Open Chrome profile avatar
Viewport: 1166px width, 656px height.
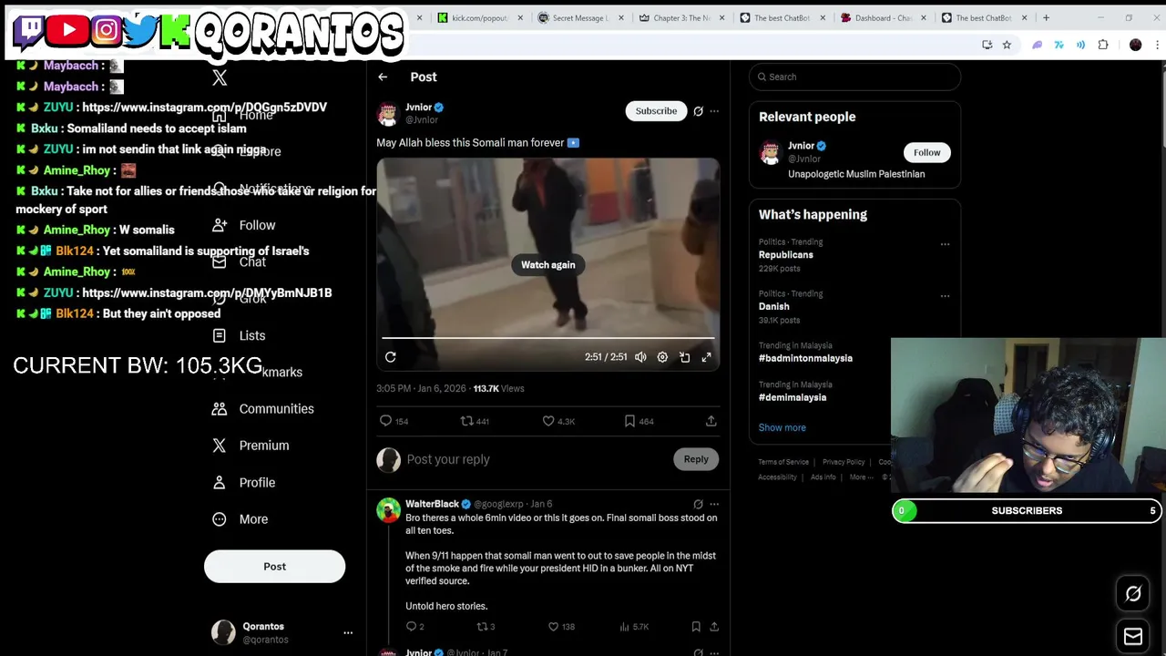point(1135,45)
